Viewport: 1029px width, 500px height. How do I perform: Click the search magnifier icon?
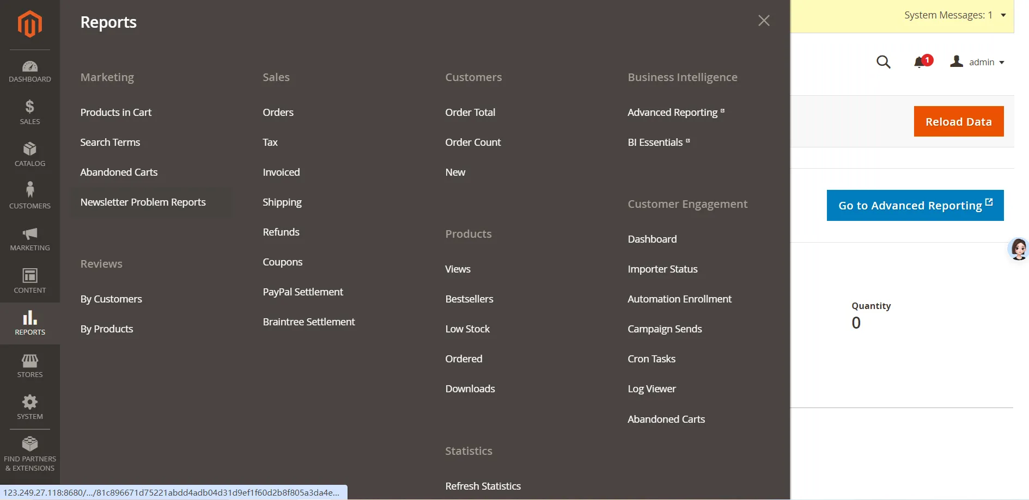tap(884, 62)
